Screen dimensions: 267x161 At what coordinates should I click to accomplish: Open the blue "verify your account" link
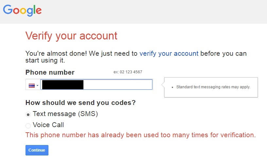[x=169, y=53]
